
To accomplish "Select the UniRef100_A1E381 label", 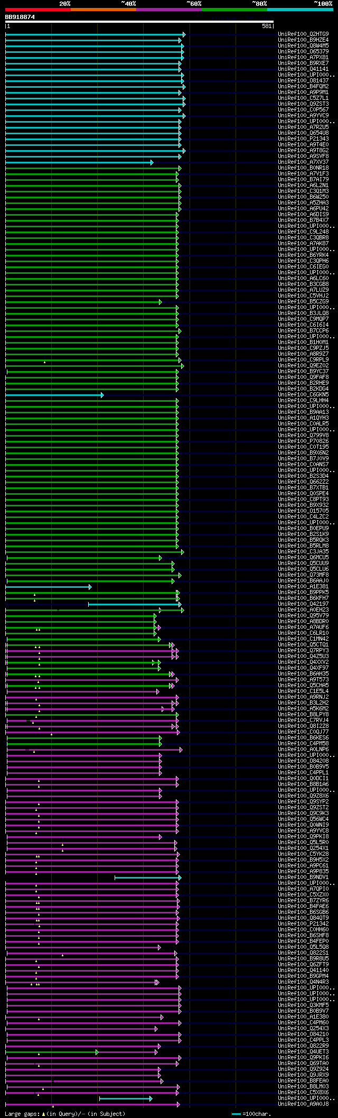I will pos(303,586).
